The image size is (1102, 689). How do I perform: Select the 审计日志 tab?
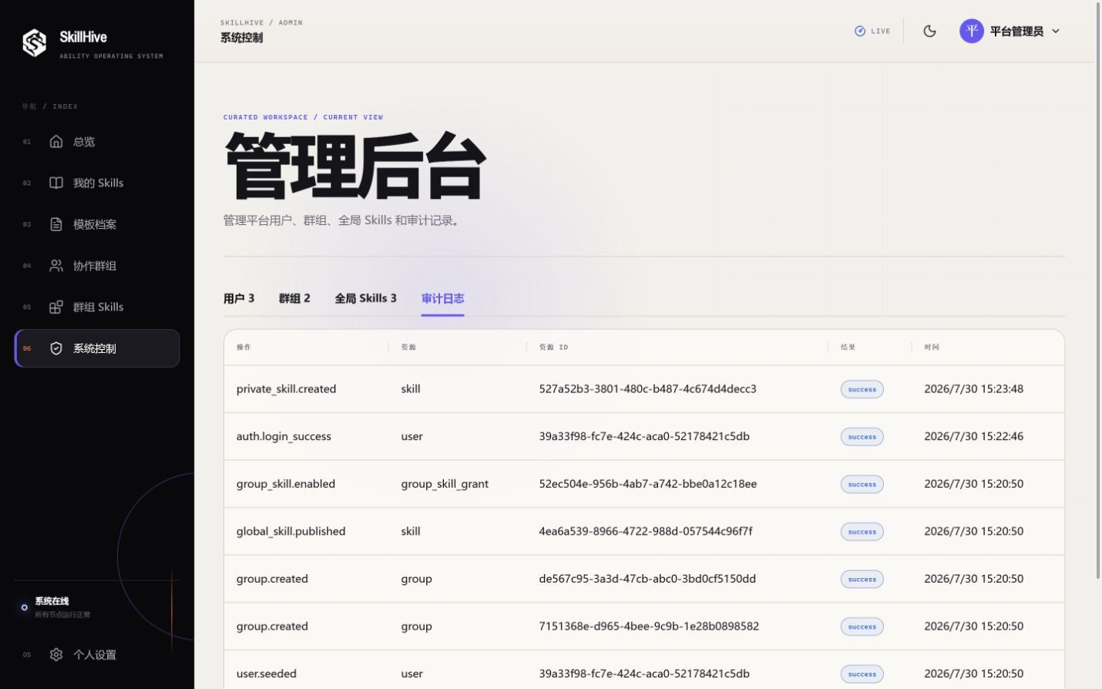pos(443,298)
